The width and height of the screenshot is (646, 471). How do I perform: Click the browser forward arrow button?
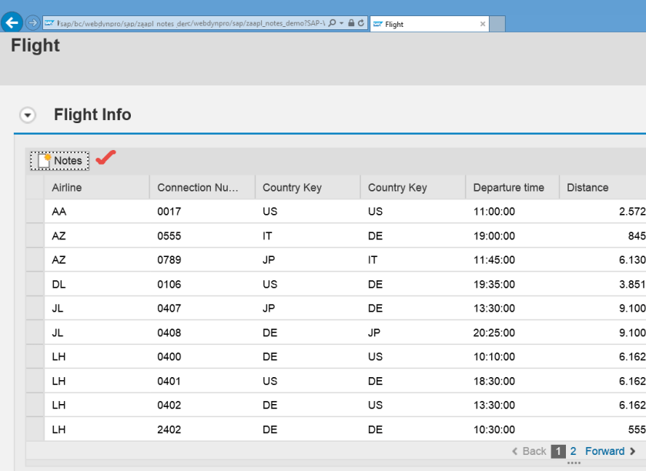(33, 23)
